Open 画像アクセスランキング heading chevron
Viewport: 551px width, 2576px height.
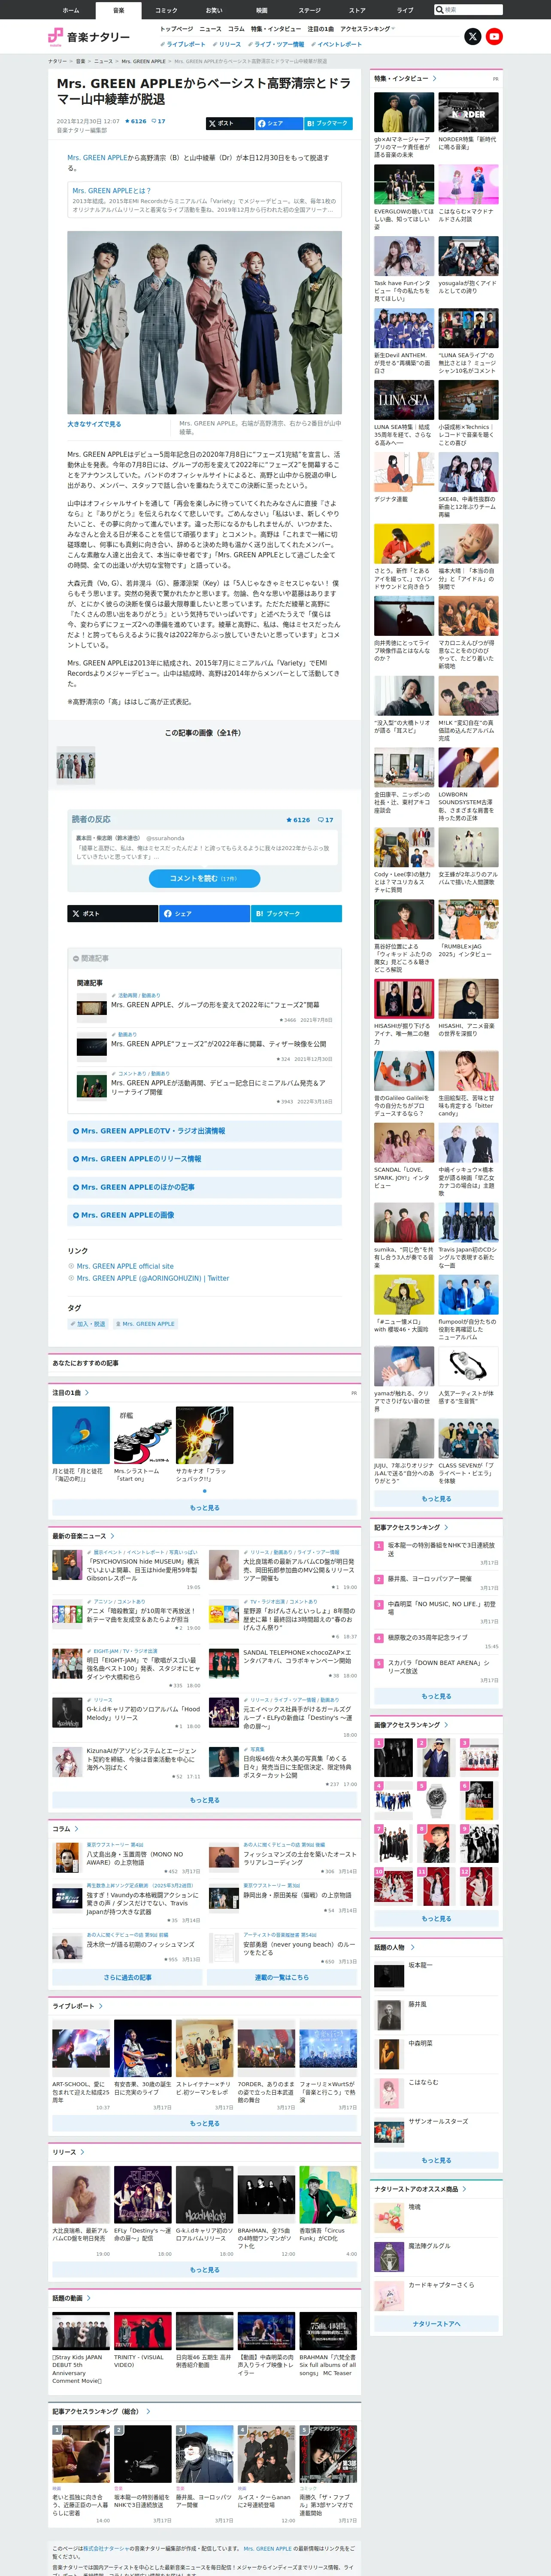445,1724
